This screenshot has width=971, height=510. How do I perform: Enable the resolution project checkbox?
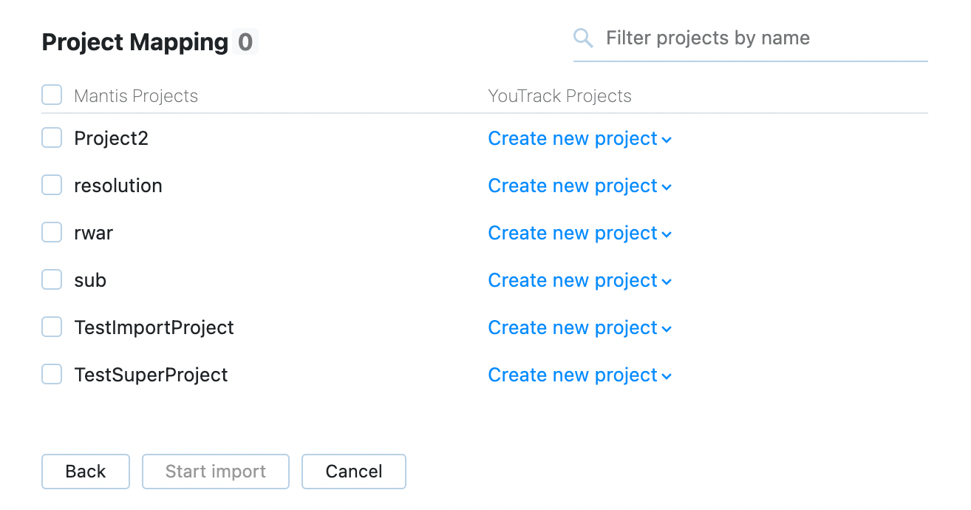pos(51,185)
